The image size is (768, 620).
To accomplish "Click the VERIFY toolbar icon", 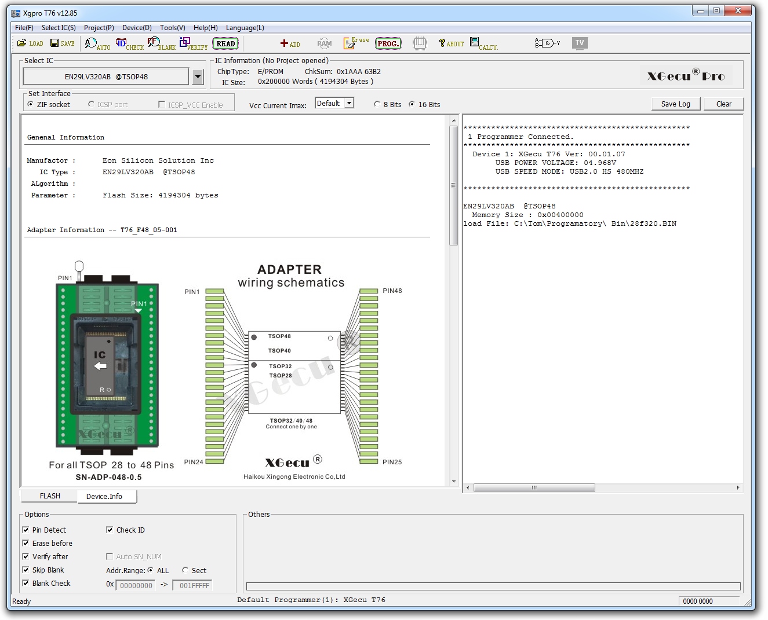I will pyautogui.click(x=194, y=43).
